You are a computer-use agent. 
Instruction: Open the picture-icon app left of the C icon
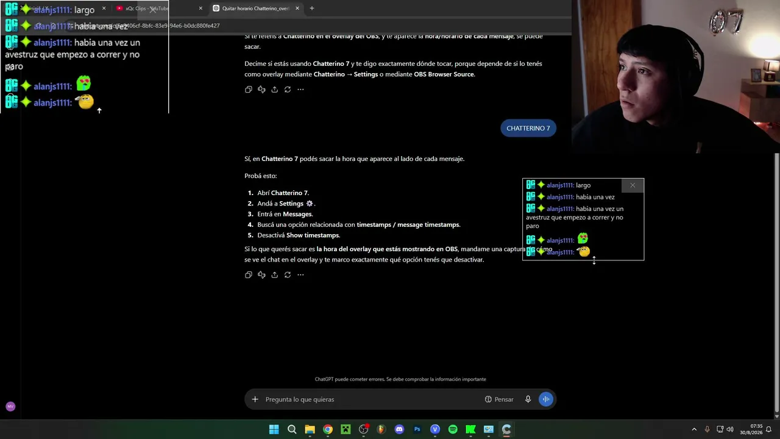coord(489,429)
